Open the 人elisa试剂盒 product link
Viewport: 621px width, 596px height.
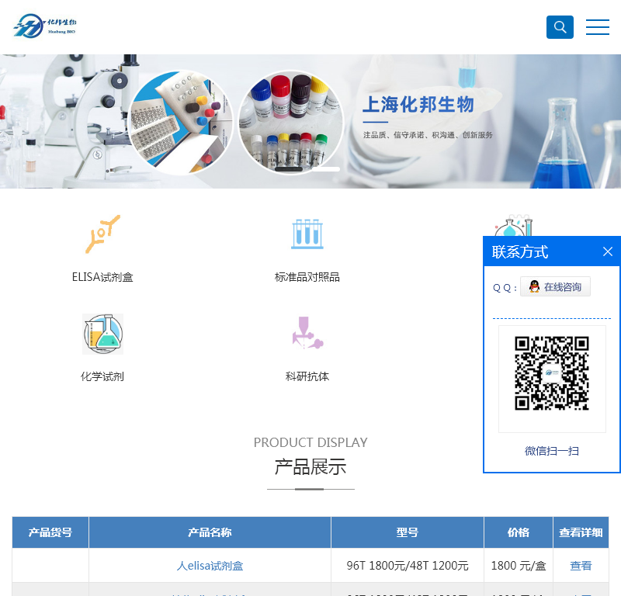point(210,566)
